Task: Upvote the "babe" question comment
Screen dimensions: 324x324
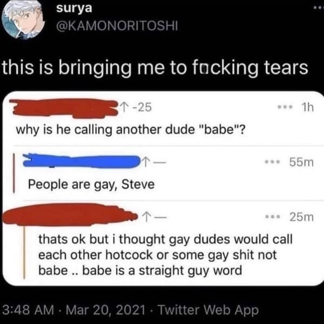Action: pos(124,107)
